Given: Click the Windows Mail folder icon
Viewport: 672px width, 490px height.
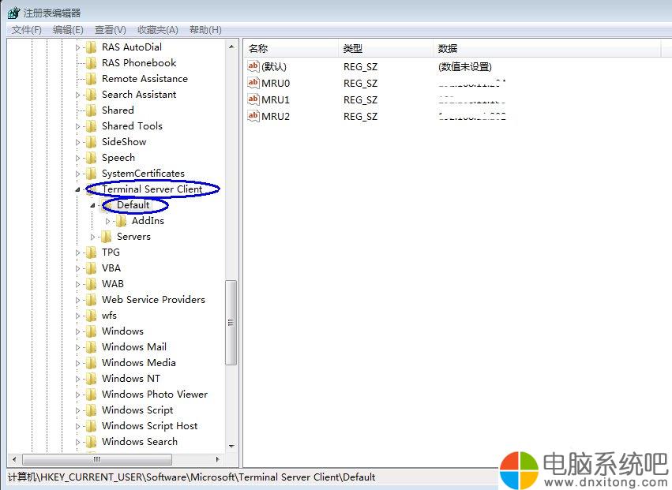Looking at the screenshot, I should (x=92, y=347).
